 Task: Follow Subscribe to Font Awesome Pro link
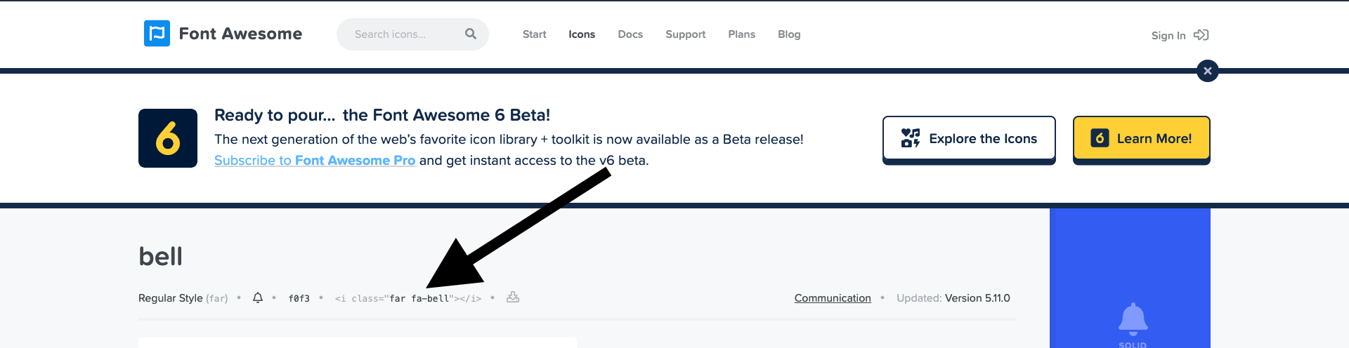(315, 161)
